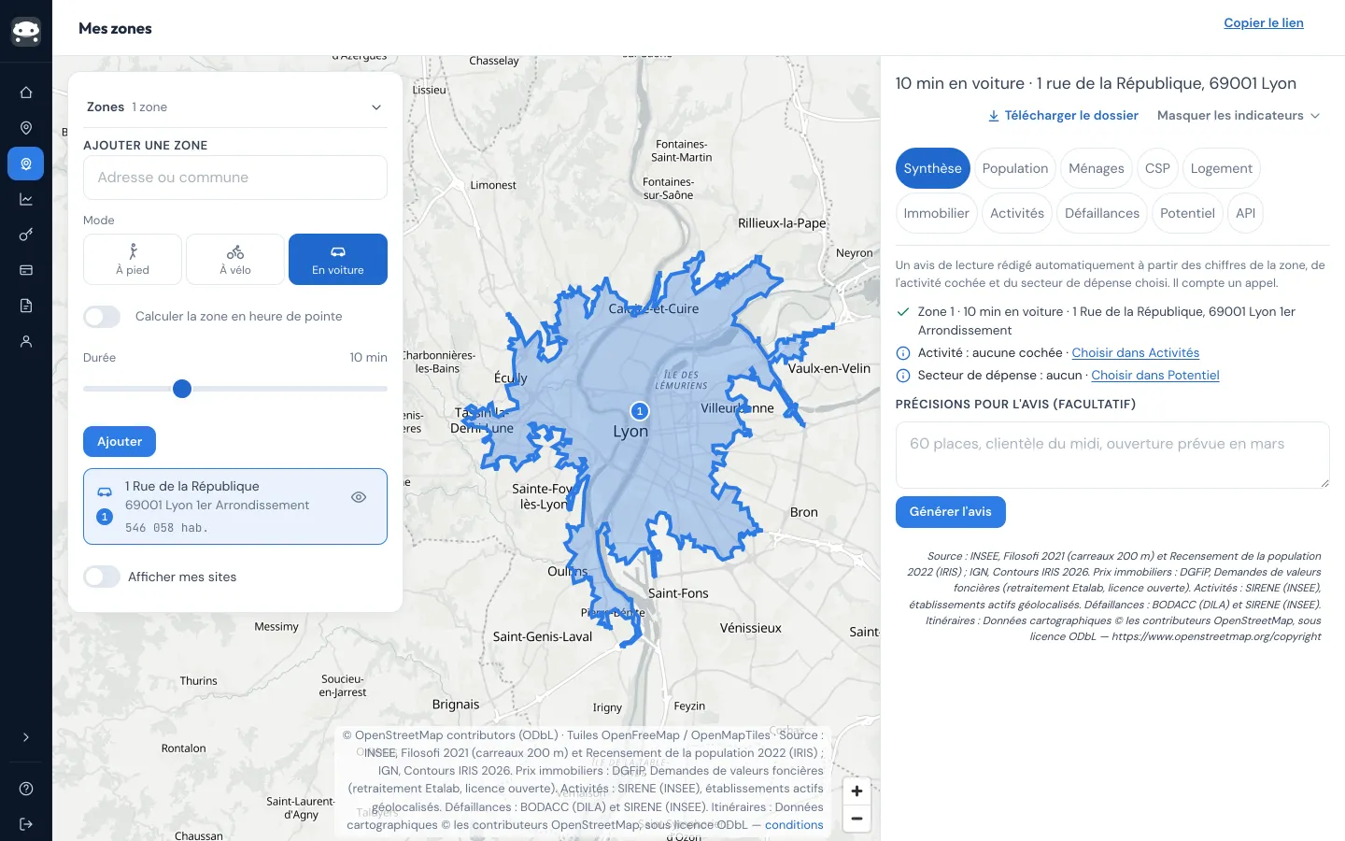Switch to the Immobilier tab
Image resolution: width=1345 pixels, height=841 pixels.
tap(937, 213)
